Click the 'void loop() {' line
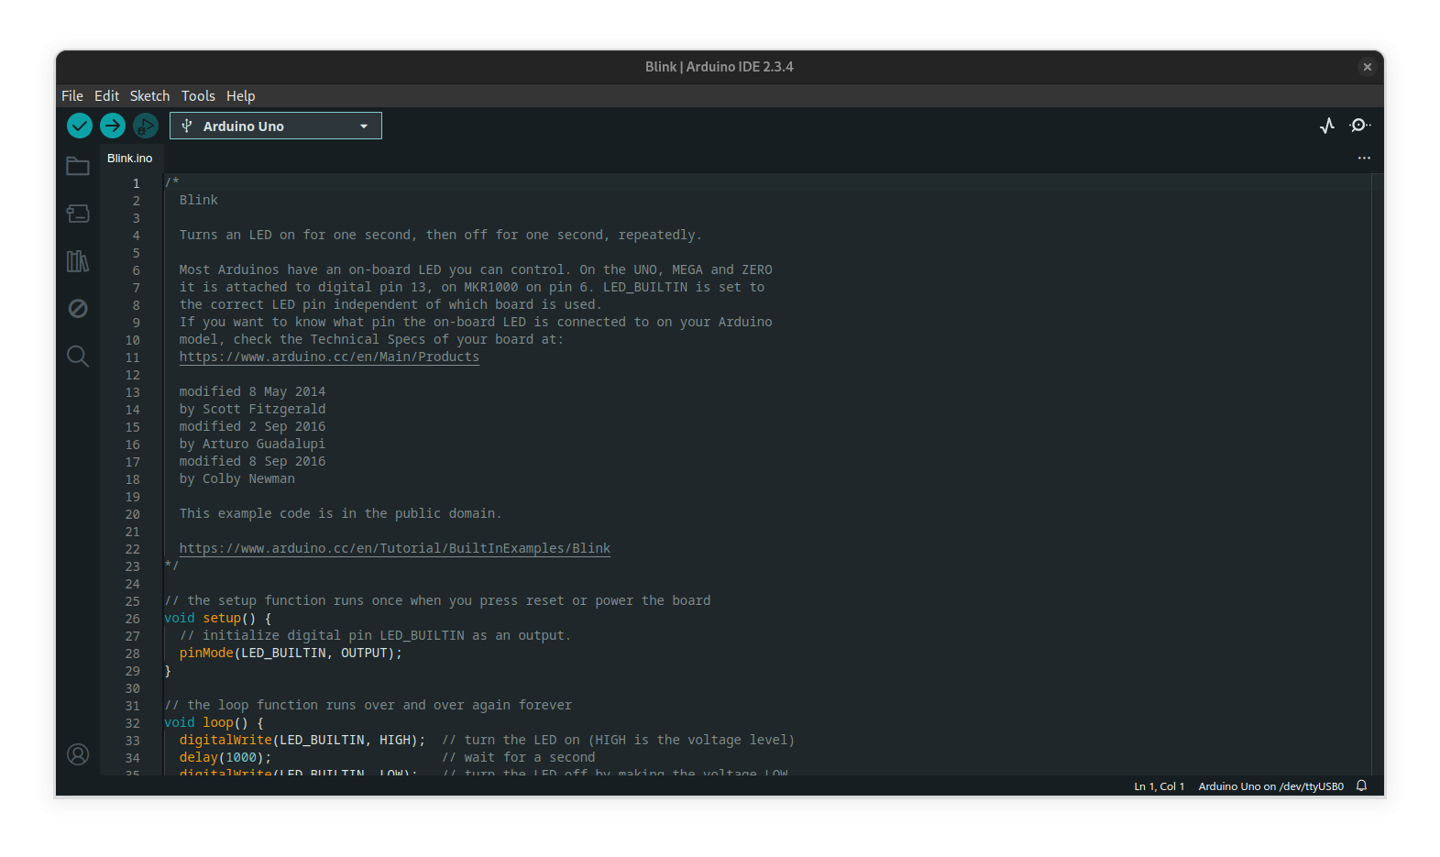 214,722
